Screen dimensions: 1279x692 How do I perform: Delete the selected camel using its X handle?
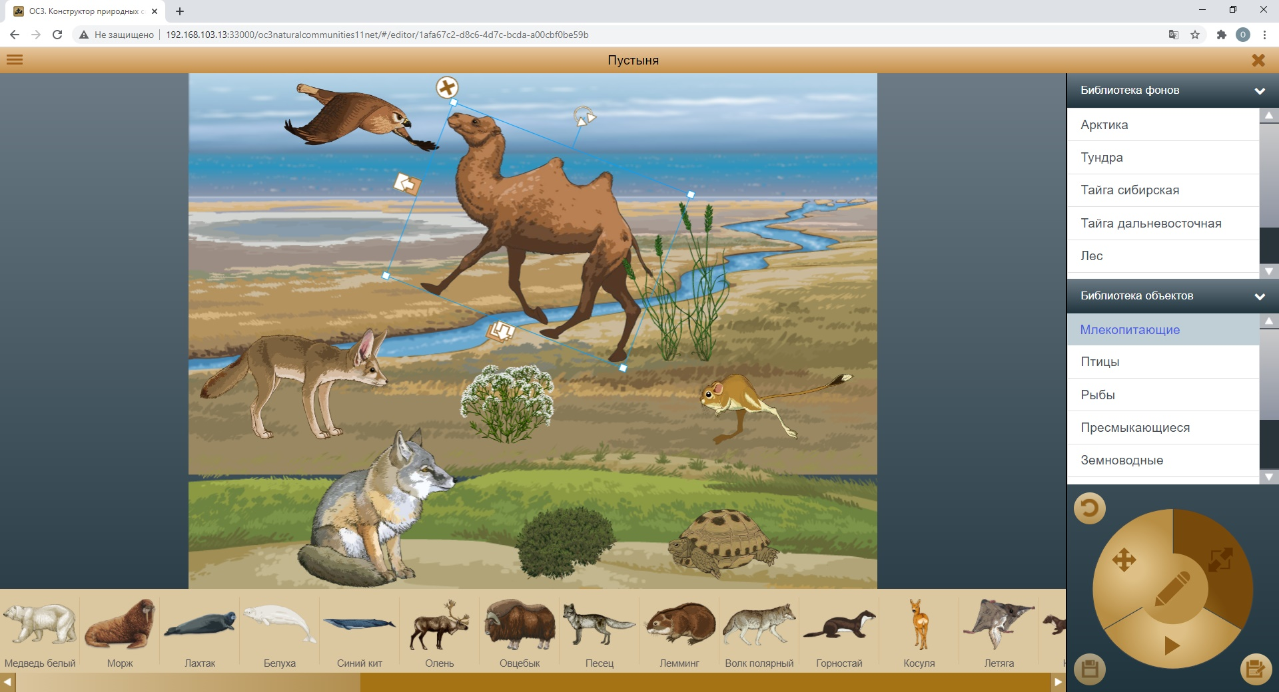(x=447, y=87)
